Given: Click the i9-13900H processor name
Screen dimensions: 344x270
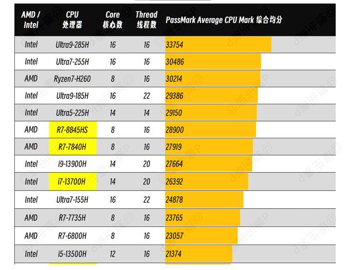Looking at the screenshot, I should [72, 164].
